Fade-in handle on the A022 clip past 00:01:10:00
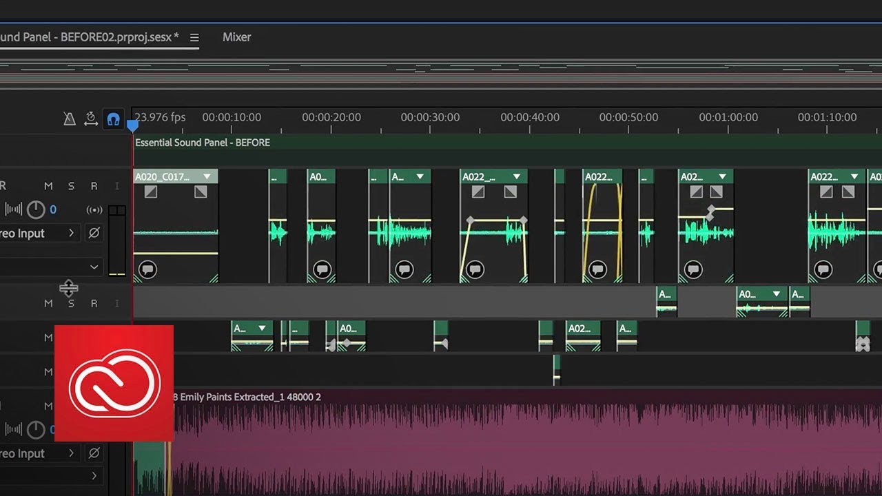 (x=827, y=192)
